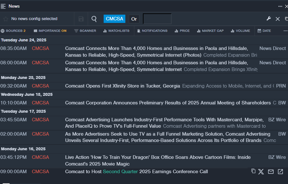The image size is (288, 184).
Task: Open the Notifications filter
Action: (x=152, y=31)
